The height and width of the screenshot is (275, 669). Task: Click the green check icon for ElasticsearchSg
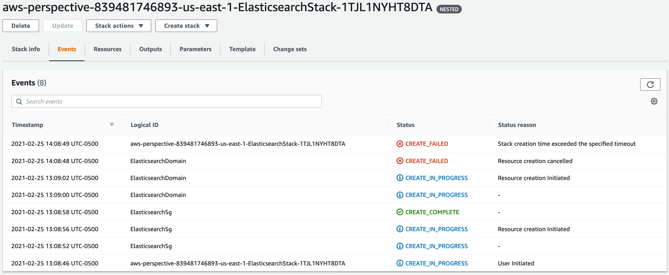click(x=400, y=212)
